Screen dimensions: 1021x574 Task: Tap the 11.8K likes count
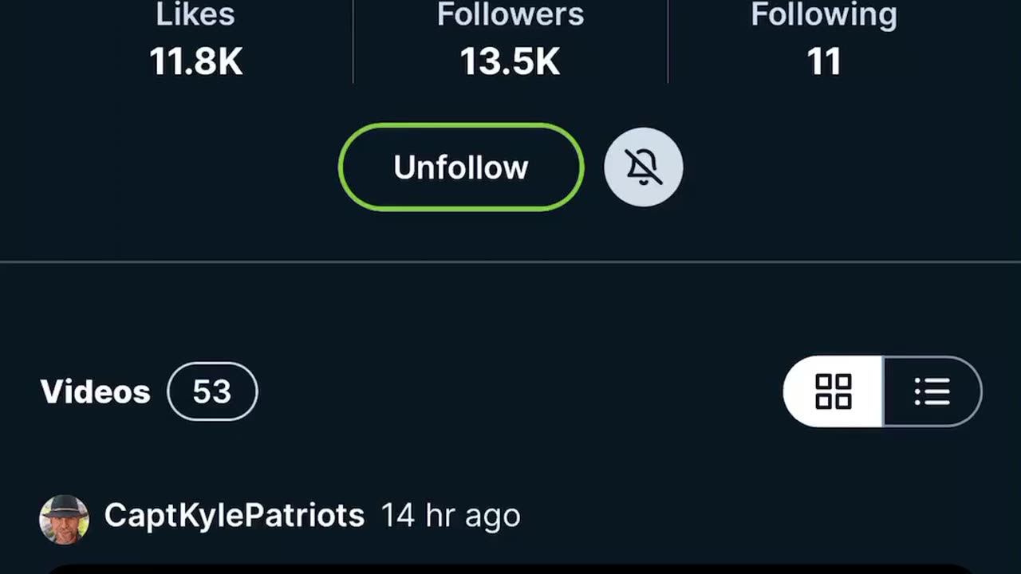[195, 62]
